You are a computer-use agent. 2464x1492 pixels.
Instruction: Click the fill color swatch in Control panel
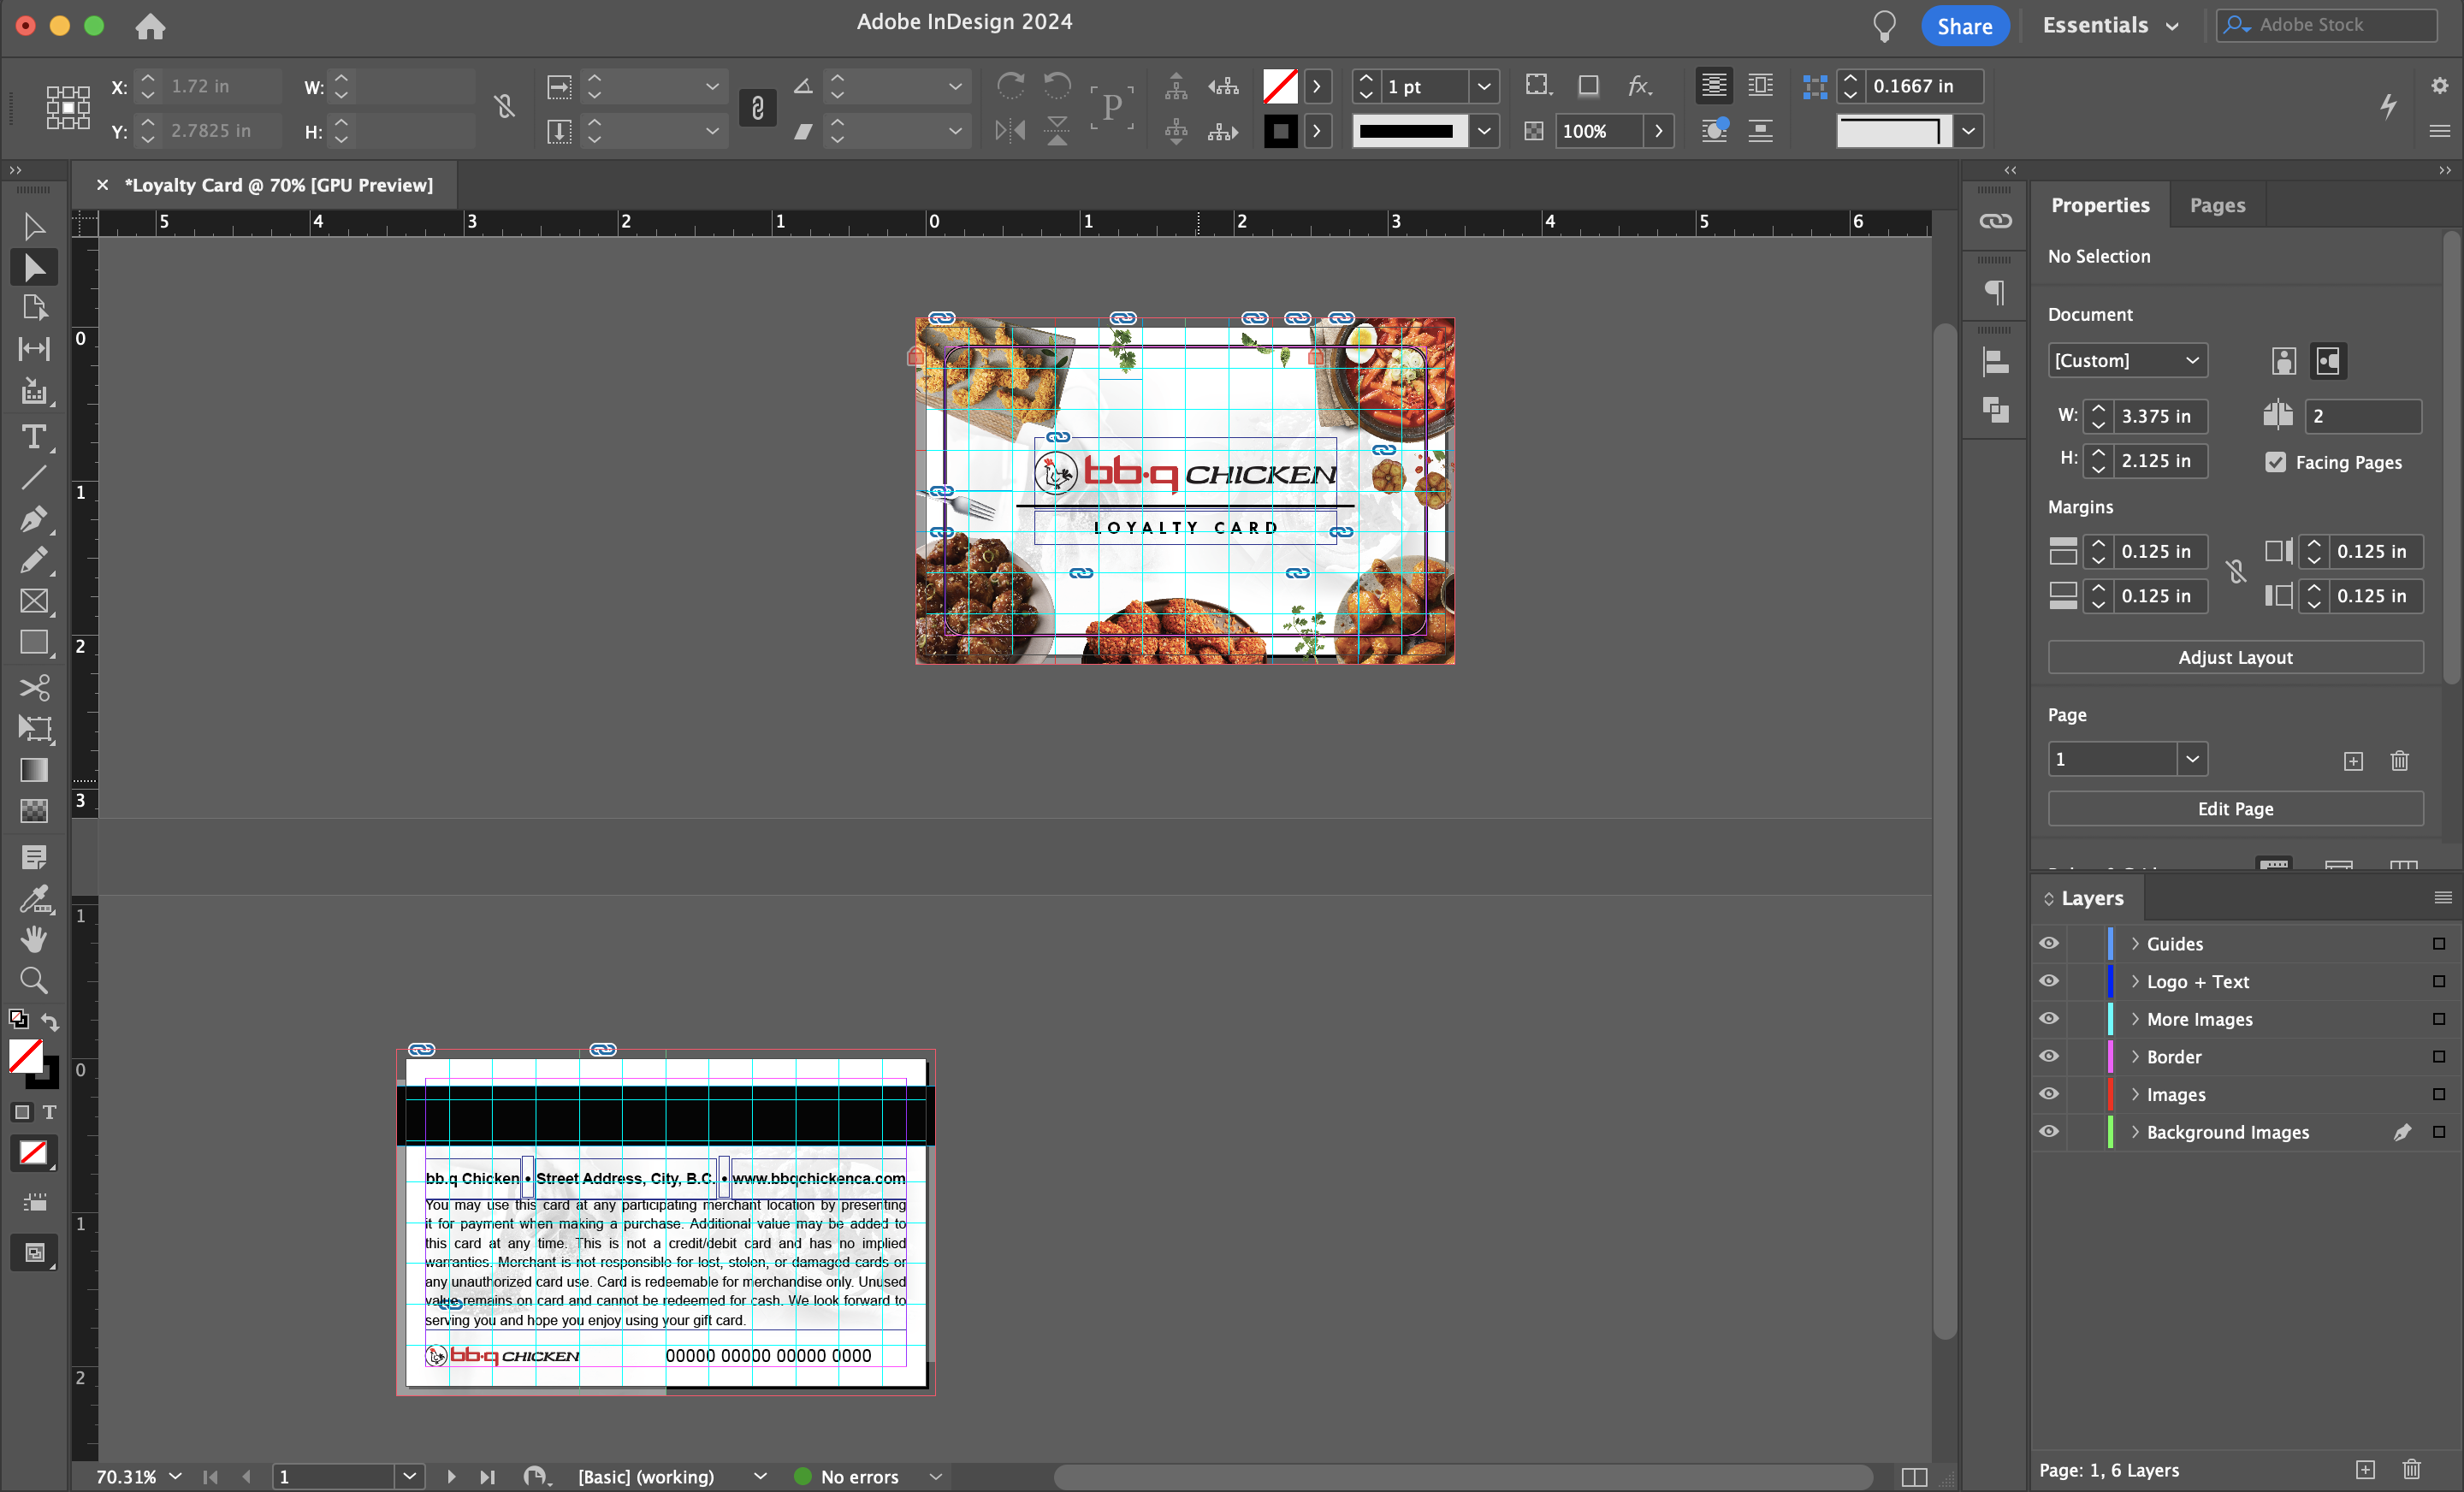click(x=1280, y=86)
